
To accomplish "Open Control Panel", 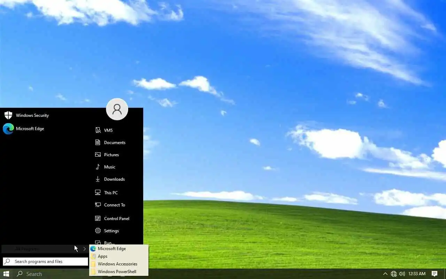I will pos(117,219).
